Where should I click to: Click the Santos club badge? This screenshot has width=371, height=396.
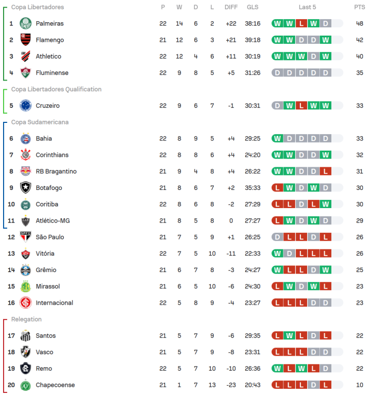tap(25, 336)
